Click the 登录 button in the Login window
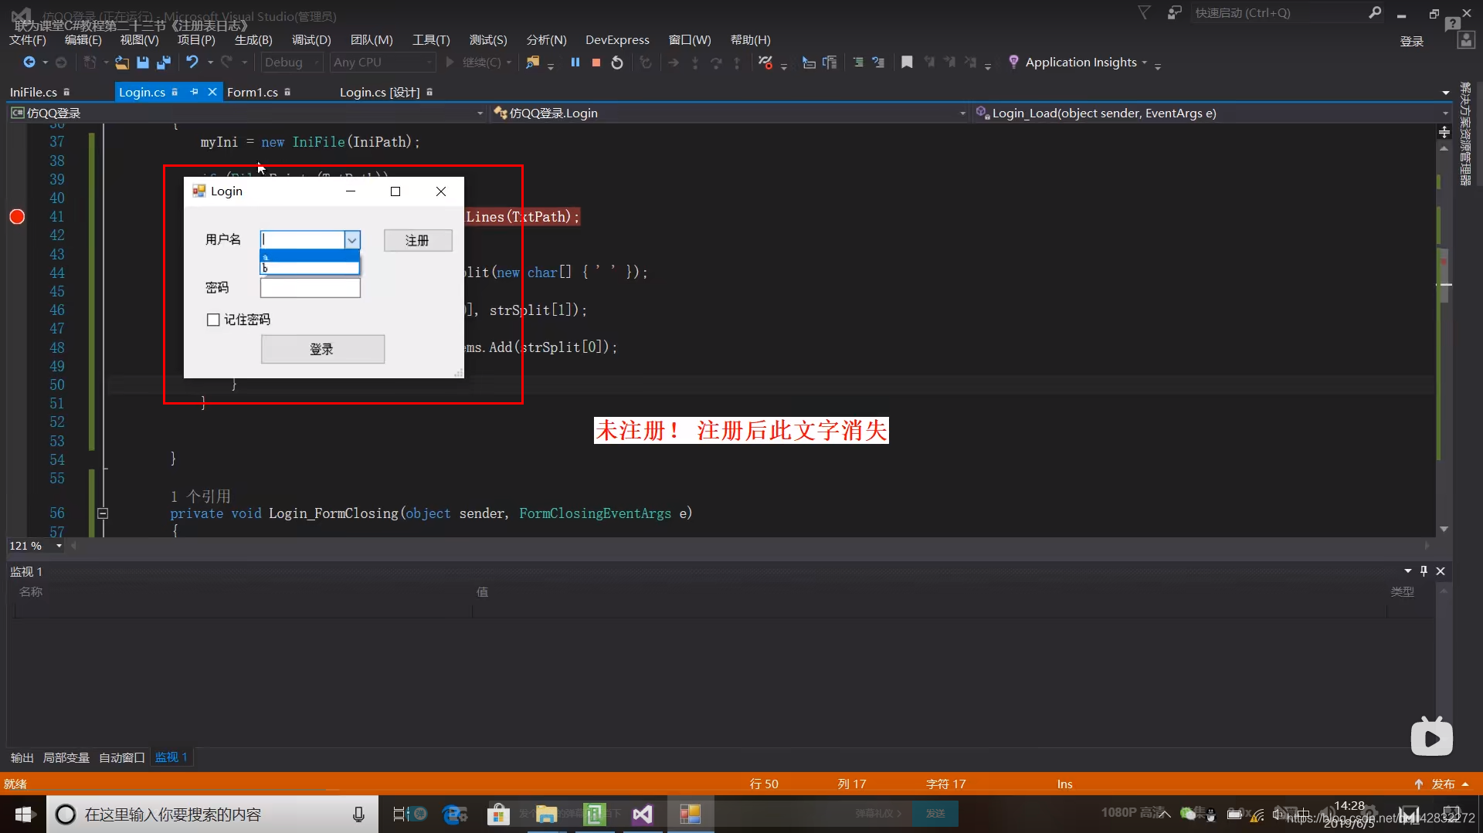This screenshot has height=833, width=1483. pos(322,349)
